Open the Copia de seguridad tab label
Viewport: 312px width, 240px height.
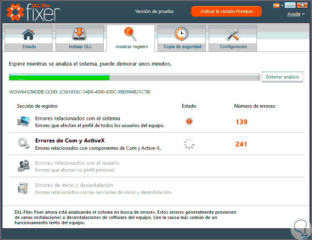tap(182, 47)
